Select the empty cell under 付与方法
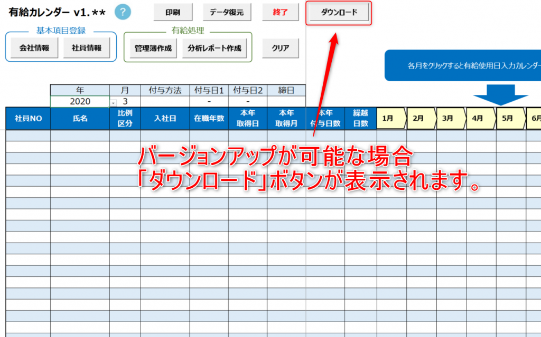The width and height of the screenshot is (541, 337). (165, 101)
